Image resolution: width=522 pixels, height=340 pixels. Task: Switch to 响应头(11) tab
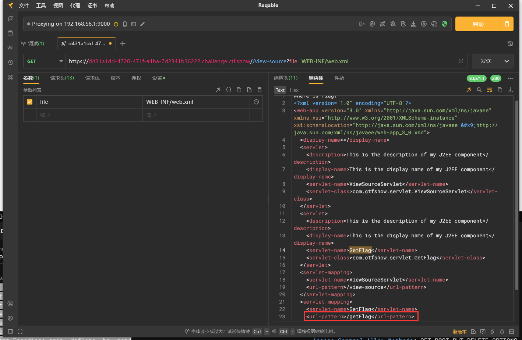click(286, 78)
